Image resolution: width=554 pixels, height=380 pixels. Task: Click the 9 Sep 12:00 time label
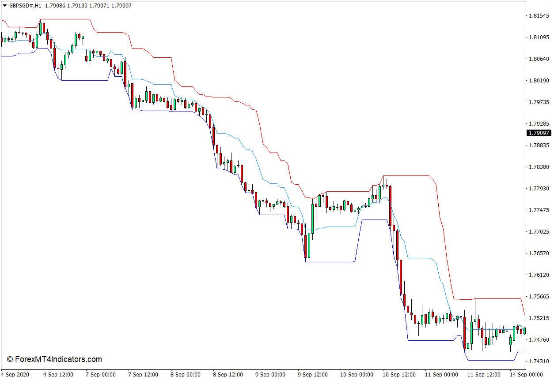point(312,375)
